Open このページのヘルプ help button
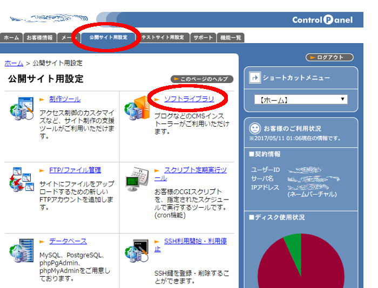The image size is (378, 288). pos(202,79)
